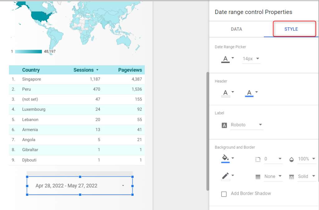Open the STYLE tab
Screen dimensions: 319x210
(x=291, y=29)
